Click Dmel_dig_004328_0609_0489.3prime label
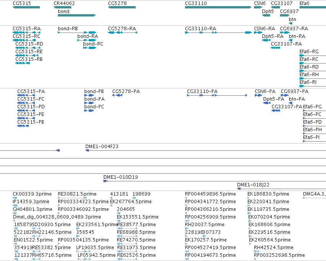326x261 pixels. tap(57, 217)
